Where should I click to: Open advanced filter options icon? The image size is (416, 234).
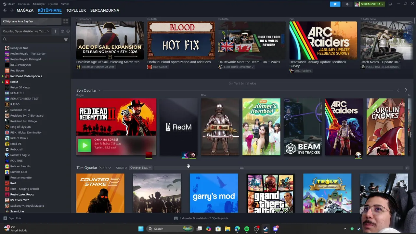point(66,39)
